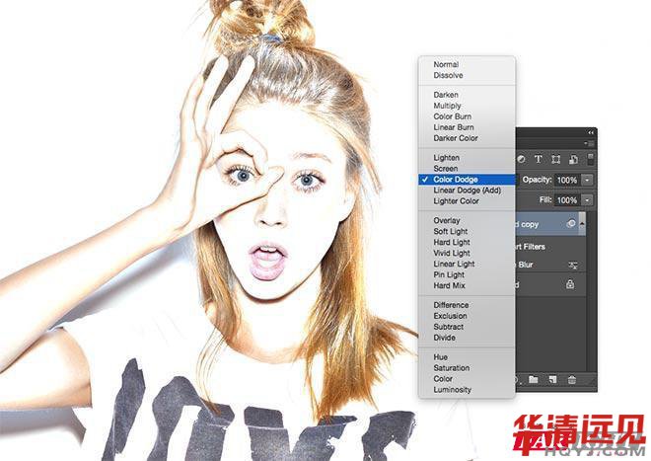Click the shape layer filter icon
The height and width of the screenshot is (461, 651).
tap(556, 159)
